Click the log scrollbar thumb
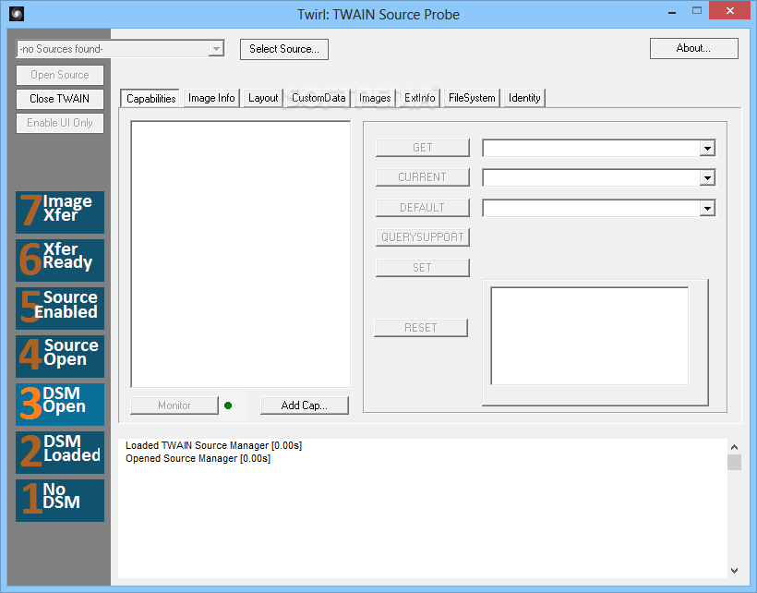 [734, 462]
